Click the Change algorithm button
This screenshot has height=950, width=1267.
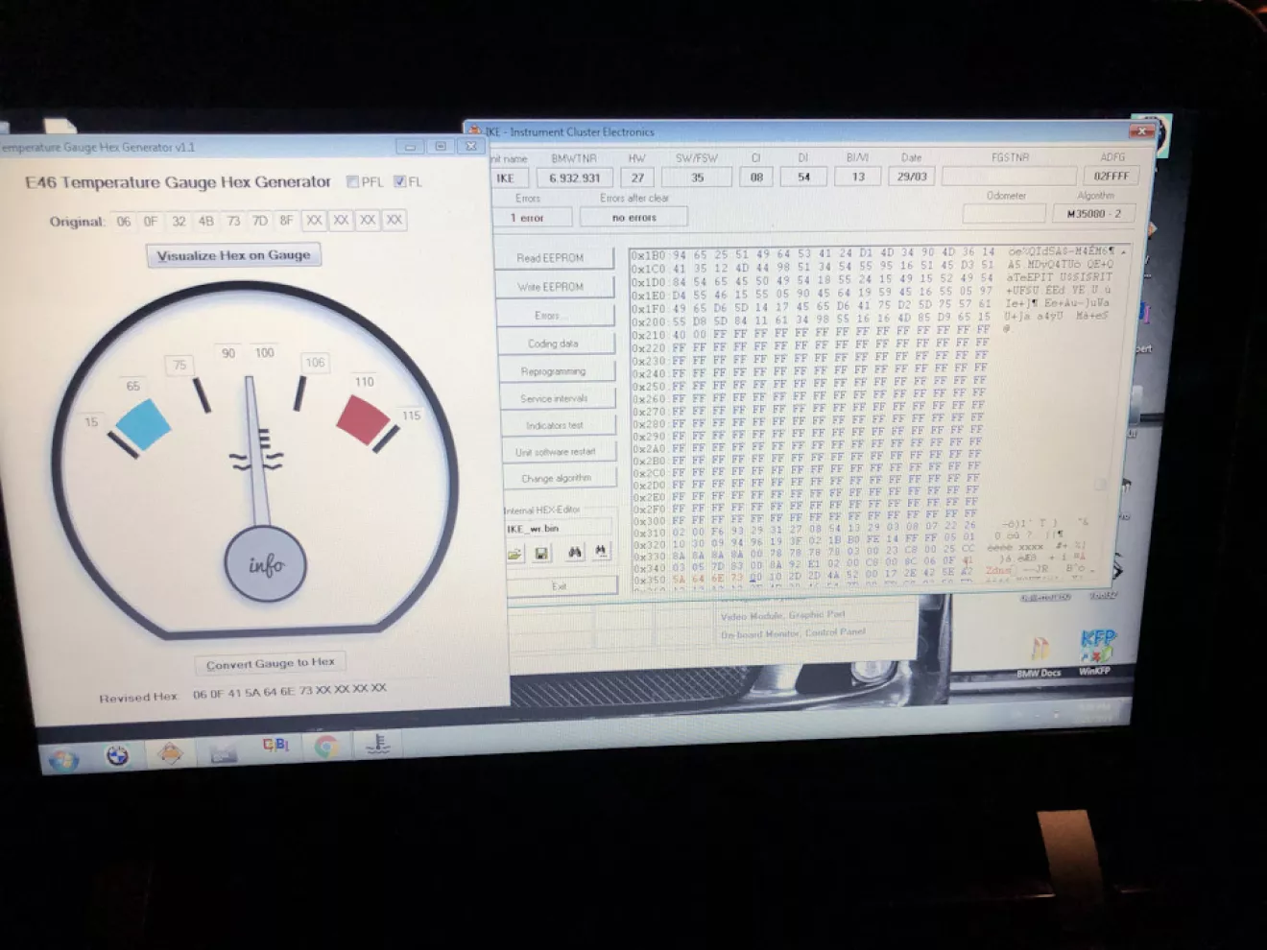click(557, 478)
